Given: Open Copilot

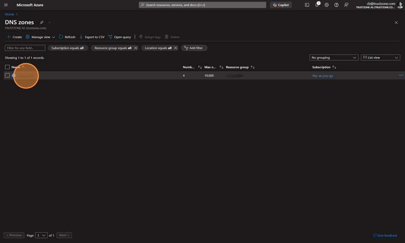Looking at the screenshot, I should tap(281, 5).
